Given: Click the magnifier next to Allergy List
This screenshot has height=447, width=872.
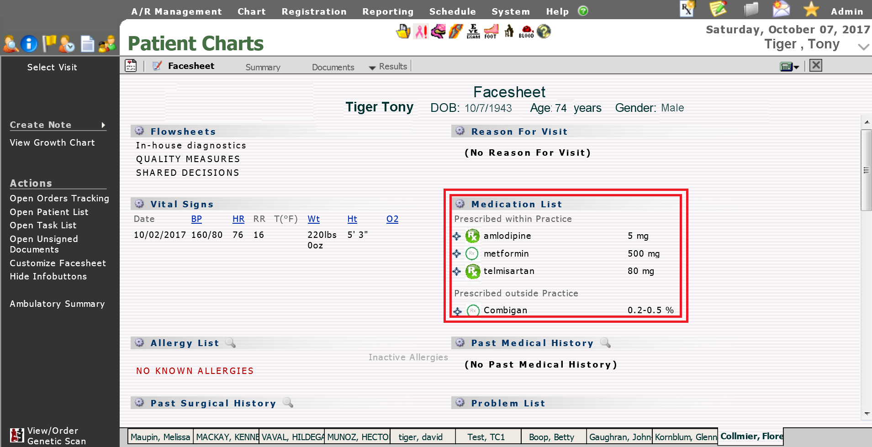Looking at the screenshot, I should 231,343.
